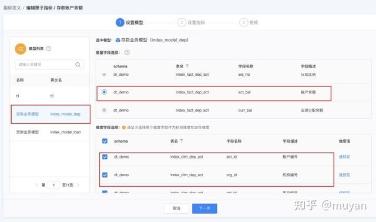Image resolution: width=376 pixels, height=222 pixels.
Task: Go to next page in model list
Action: tap(78, 185)
